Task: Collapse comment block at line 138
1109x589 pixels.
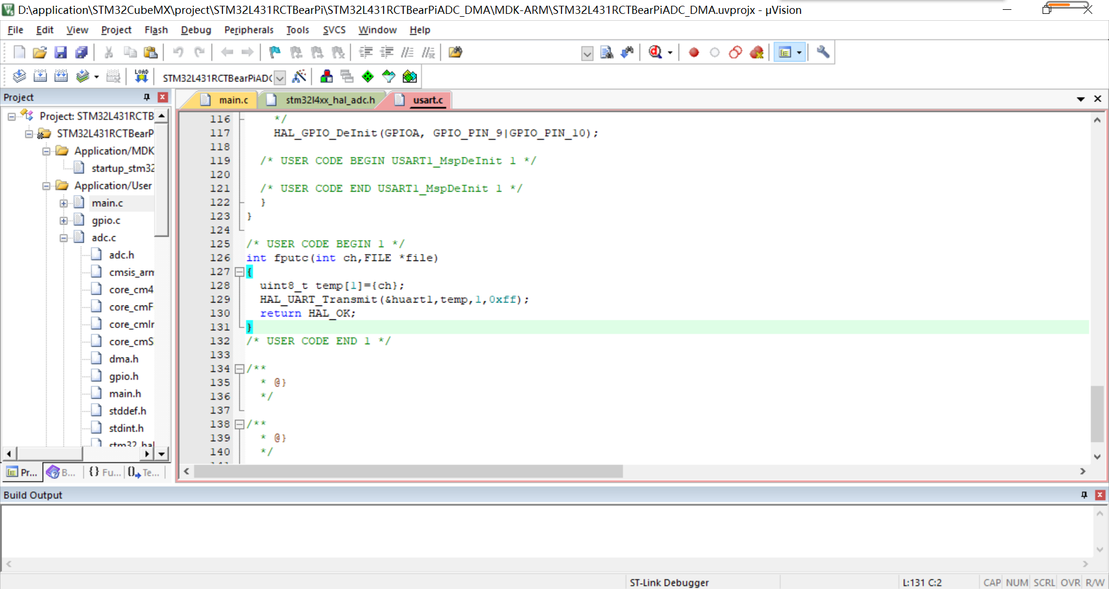Action: click(x=239, y=424)
